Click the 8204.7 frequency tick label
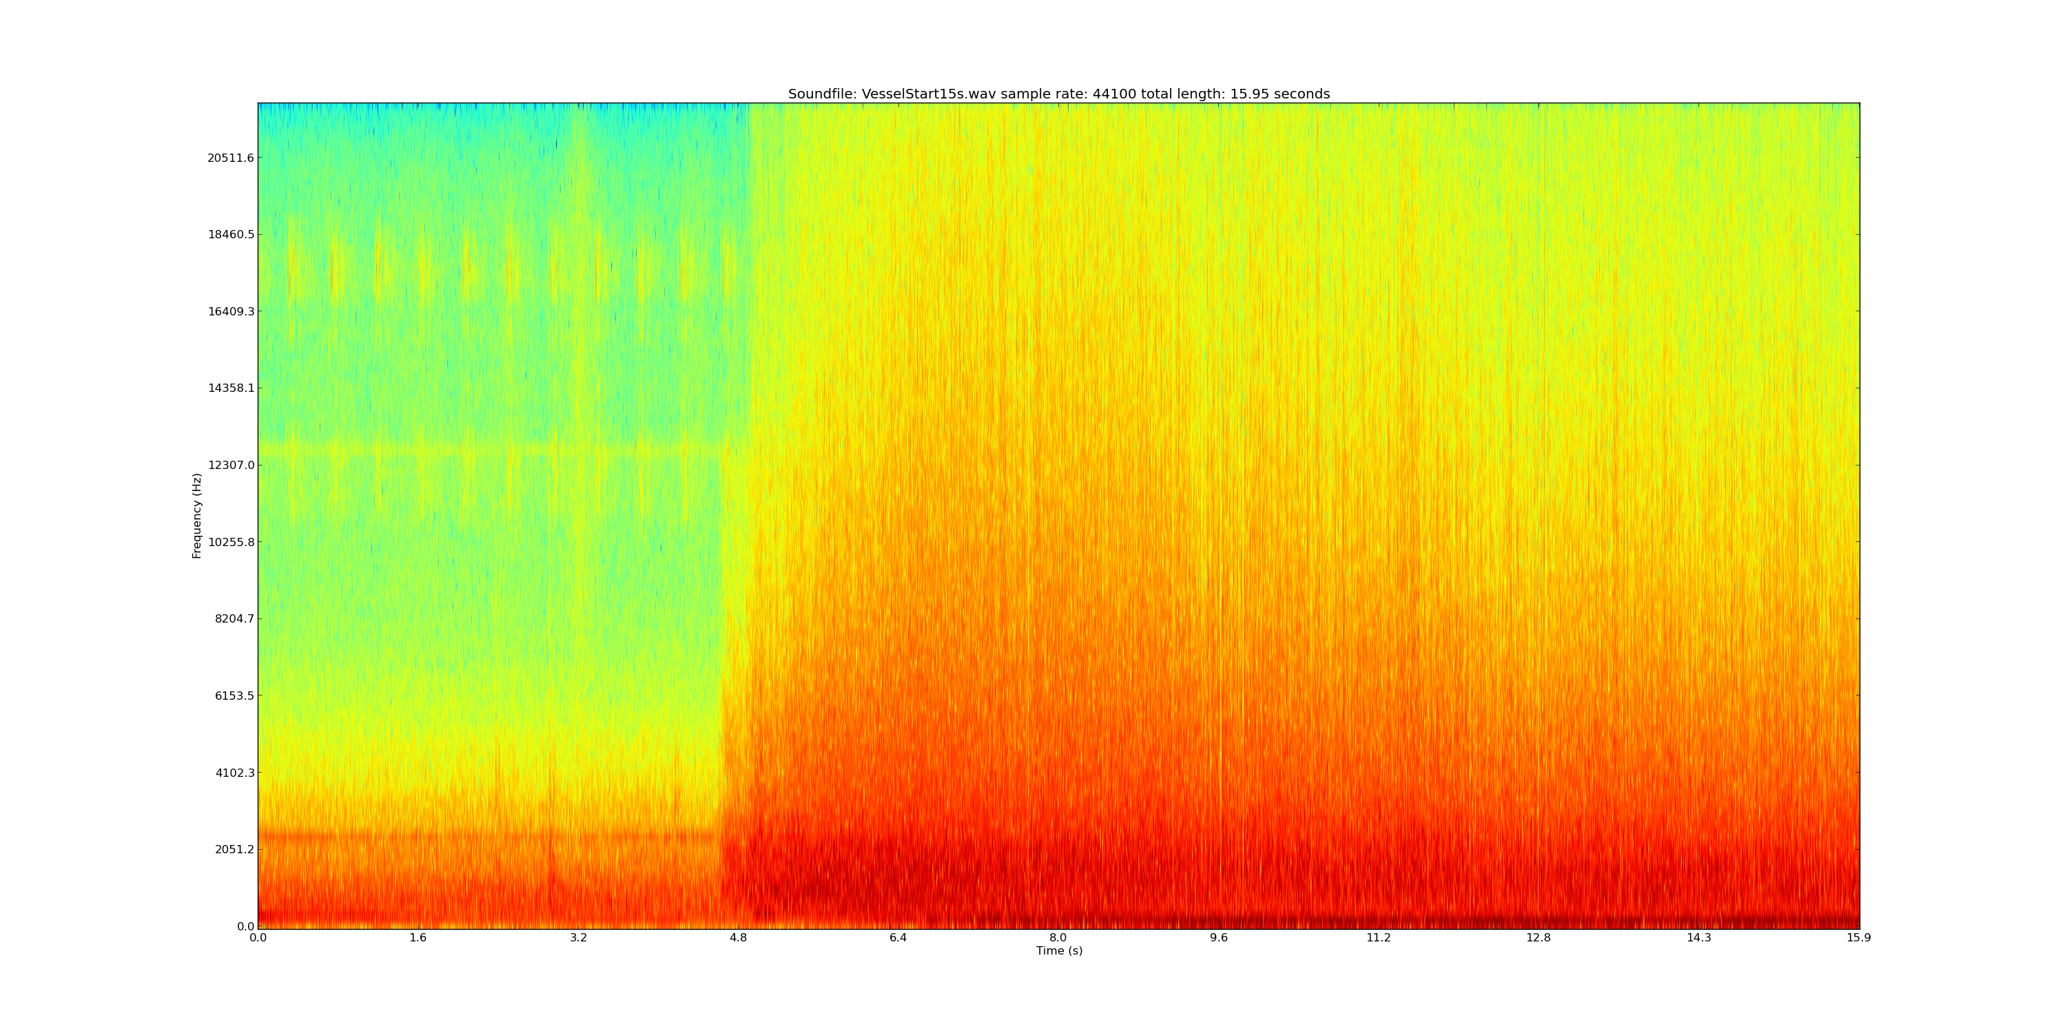Screen dimensions: 2067x1033 click(x=234, y=618)
